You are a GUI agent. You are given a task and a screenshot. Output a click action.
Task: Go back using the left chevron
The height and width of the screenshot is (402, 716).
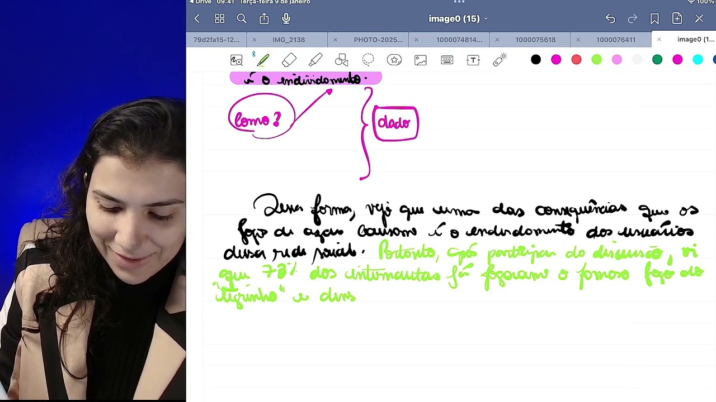[197, 18]
